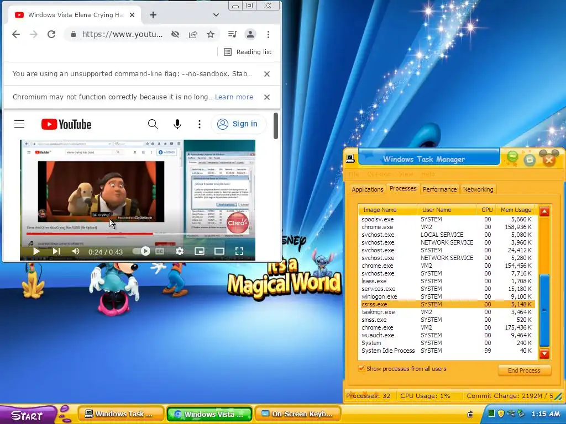This screenshot has height=424, width=566.
Task: Dismiss the no-sandbox warning bar
Action: (267, 74)
